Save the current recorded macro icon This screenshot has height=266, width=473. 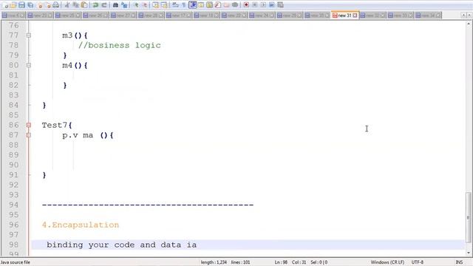(280, 5)
